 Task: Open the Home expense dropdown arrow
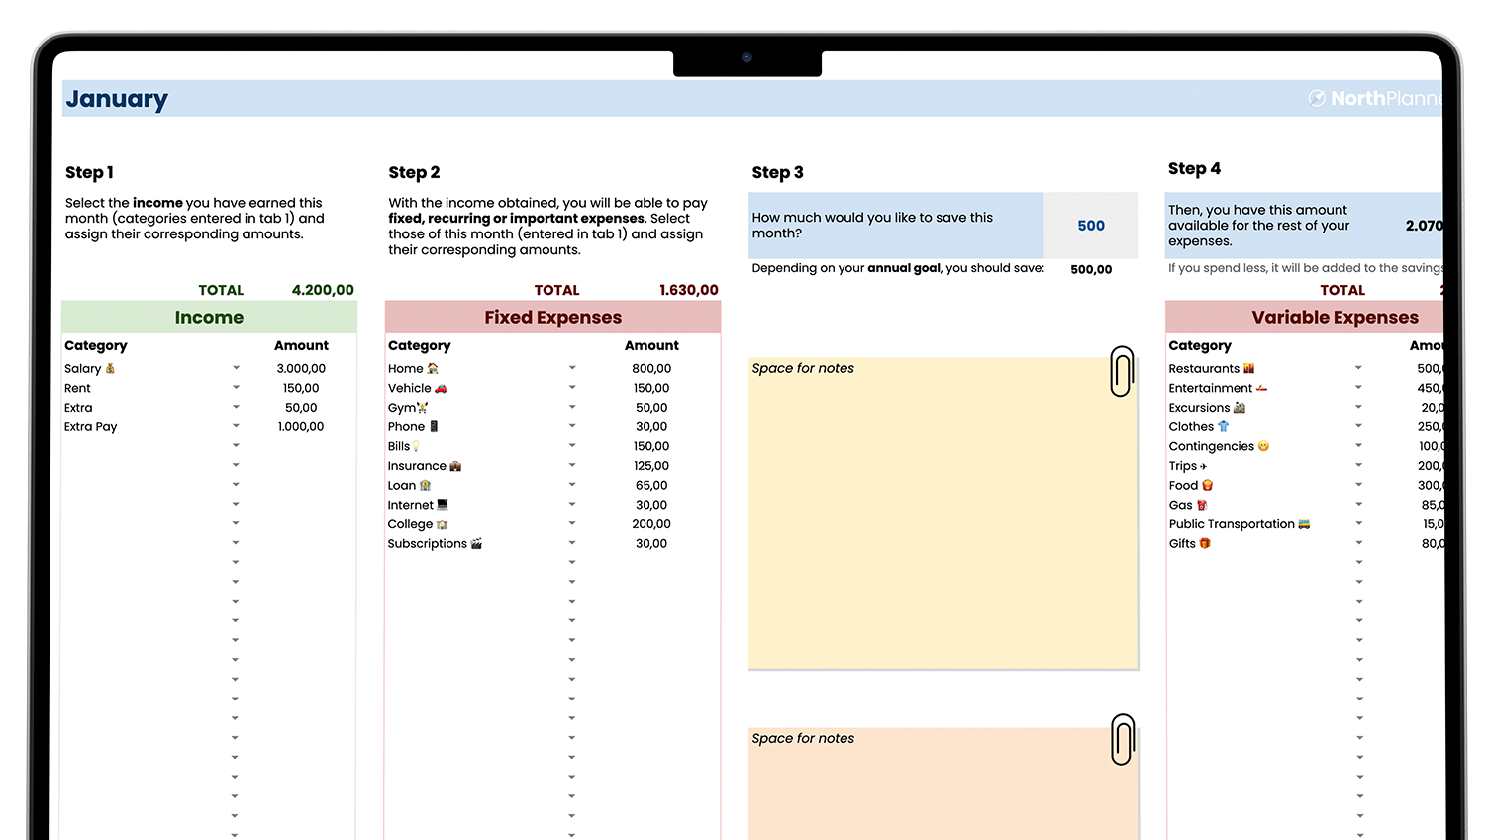(572, 368)
